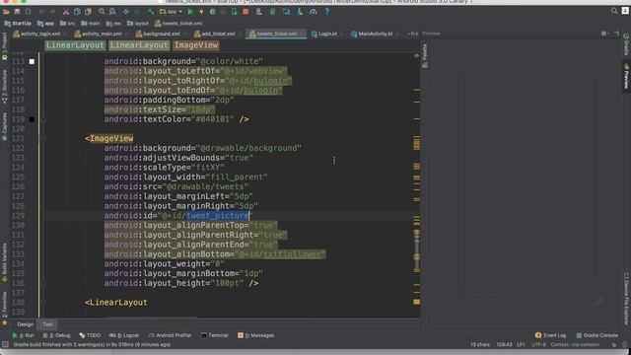
Task: Click ImageView breadcrumb in editor
Action: (x=196, y=45)
